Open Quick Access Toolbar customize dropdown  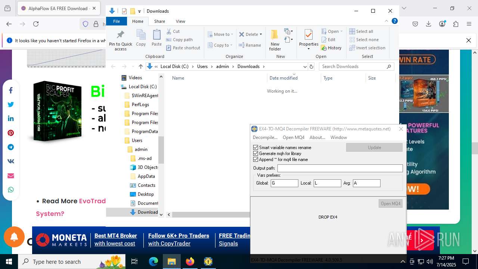[x=139, y=11]
